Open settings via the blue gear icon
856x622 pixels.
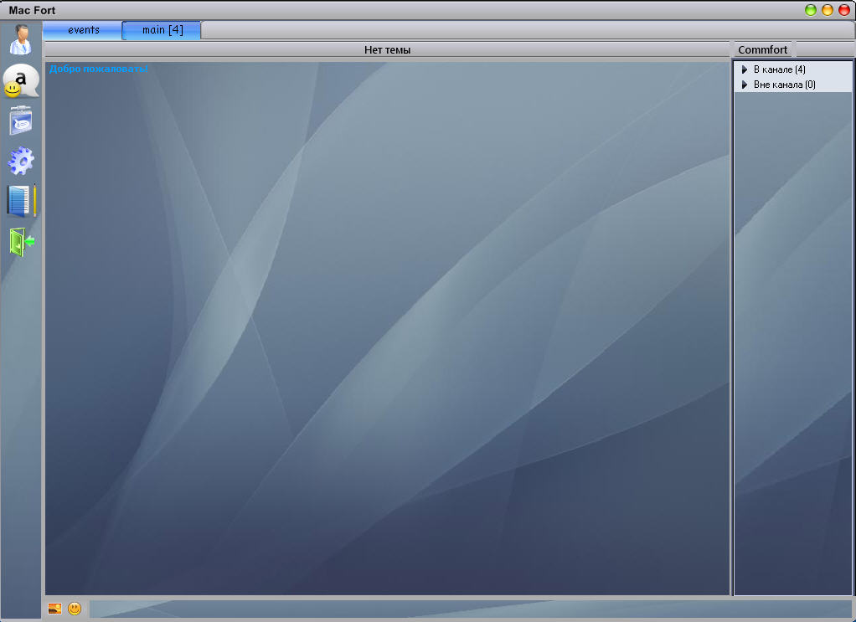pos(21,161)
